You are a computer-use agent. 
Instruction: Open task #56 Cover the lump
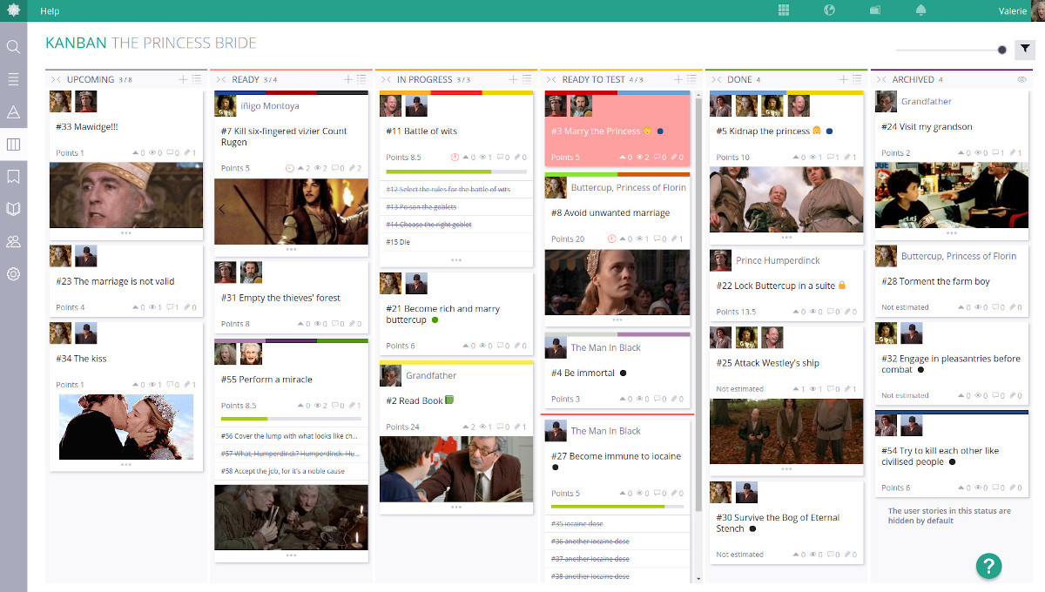coord(290,436)
